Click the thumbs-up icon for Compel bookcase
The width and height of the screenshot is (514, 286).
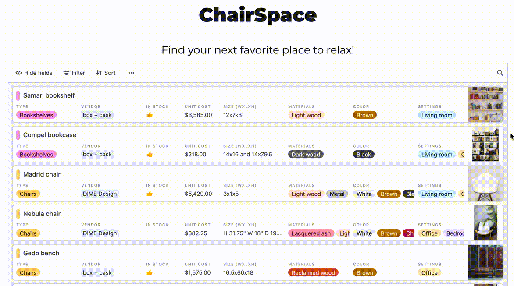tap(150, 155)
